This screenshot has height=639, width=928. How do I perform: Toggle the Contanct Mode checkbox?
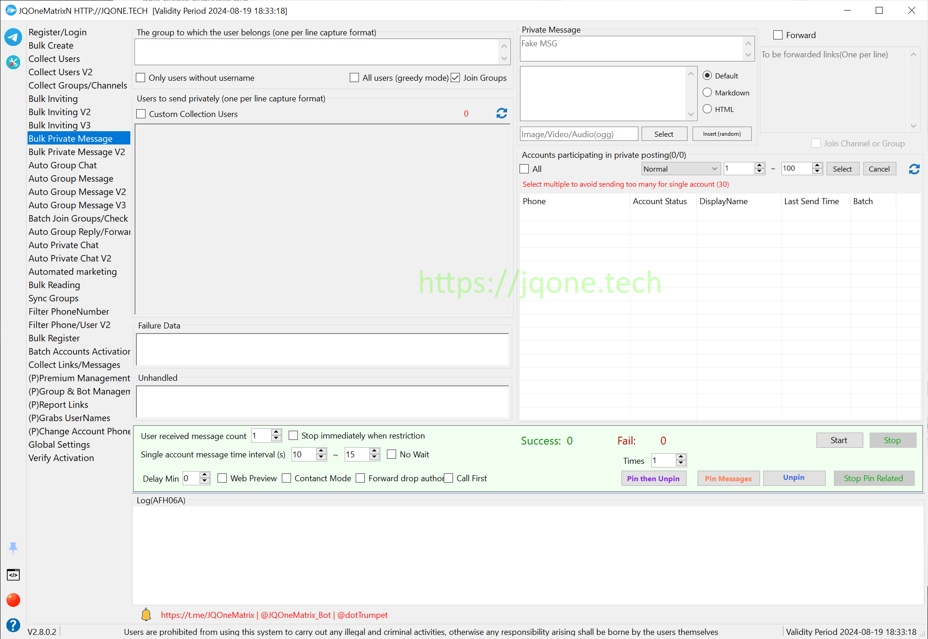pos(286,478)
